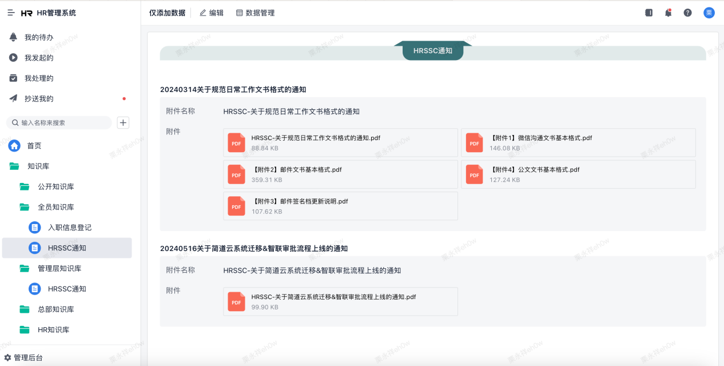
Task: Open 我的待办 in the sidebar
Action: (38, 37)
